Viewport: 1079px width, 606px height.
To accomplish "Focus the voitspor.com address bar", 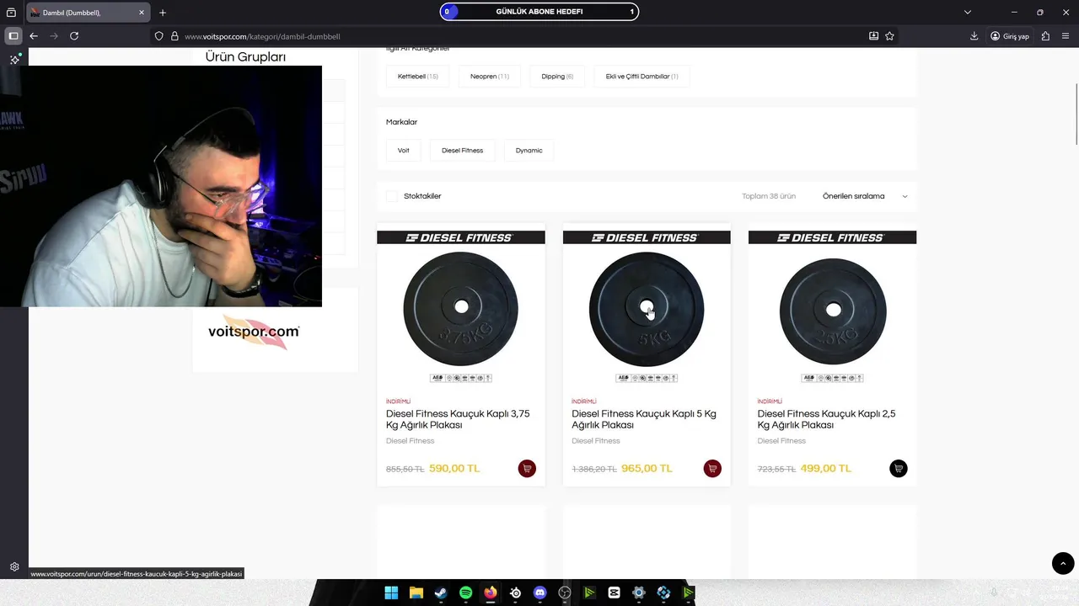I will point(523,36).
